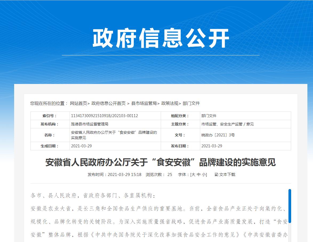The height and width of the screenshot is (242, 313).
Task: Click the 生成日期 value 2021-03-29
Action: coord(81,146)
